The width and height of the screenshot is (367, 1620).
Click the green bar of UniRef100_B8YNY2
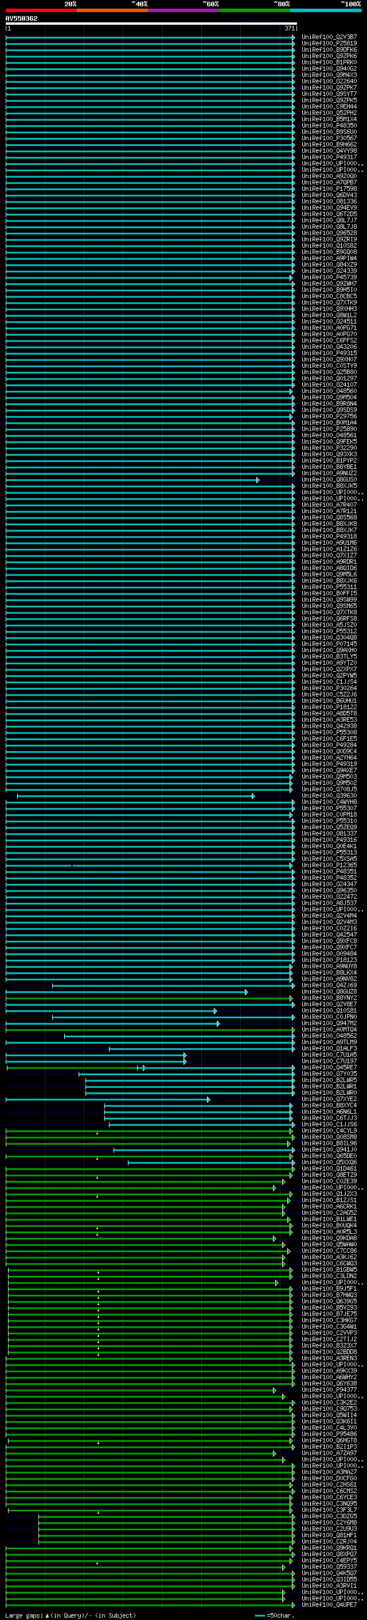pos(149,998)
